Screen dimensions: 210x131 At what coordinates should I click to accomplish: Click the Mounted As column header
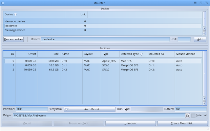point(161,54)
